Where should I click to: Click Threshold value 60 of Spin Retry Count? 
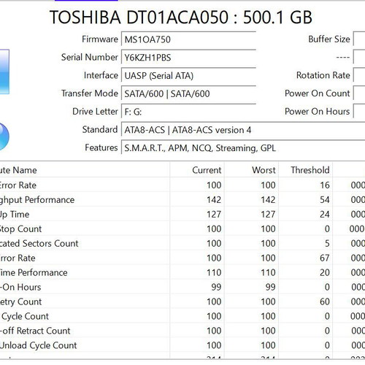[325, 301]
